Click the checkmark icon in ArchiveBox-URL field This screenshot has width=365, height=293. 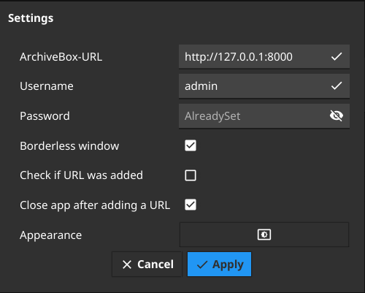337,56
